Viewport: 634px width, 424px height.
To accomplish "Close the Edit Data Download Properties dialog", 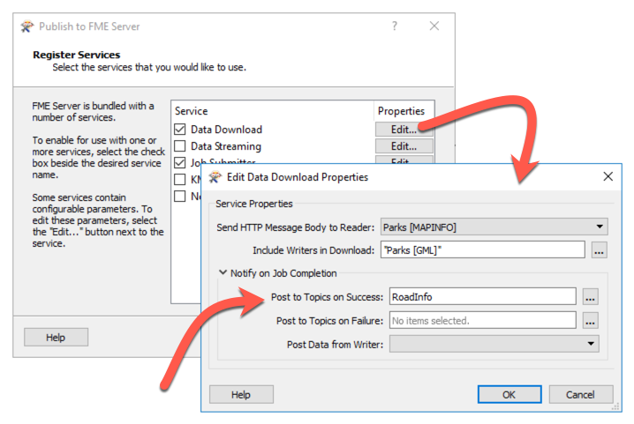I will pos(608,176).
